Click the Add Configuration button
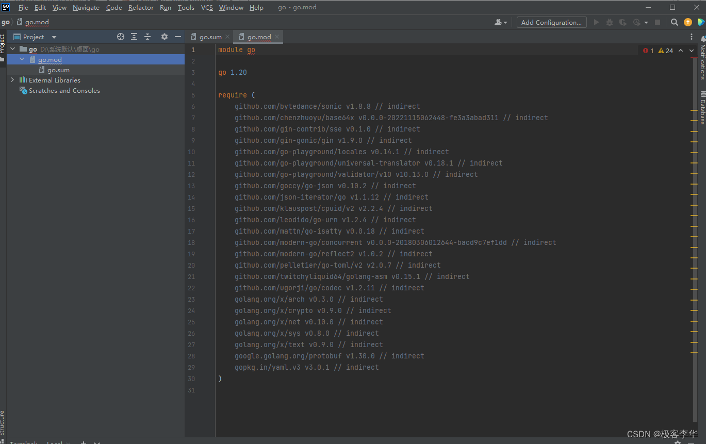 (551, 22)
